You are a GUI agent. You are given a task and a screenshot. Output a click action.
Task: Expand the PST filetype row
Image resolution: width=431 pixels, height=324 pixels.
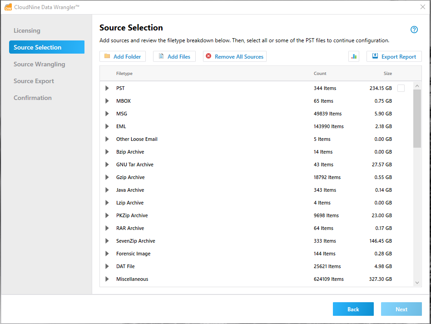(x=107, y=88)
